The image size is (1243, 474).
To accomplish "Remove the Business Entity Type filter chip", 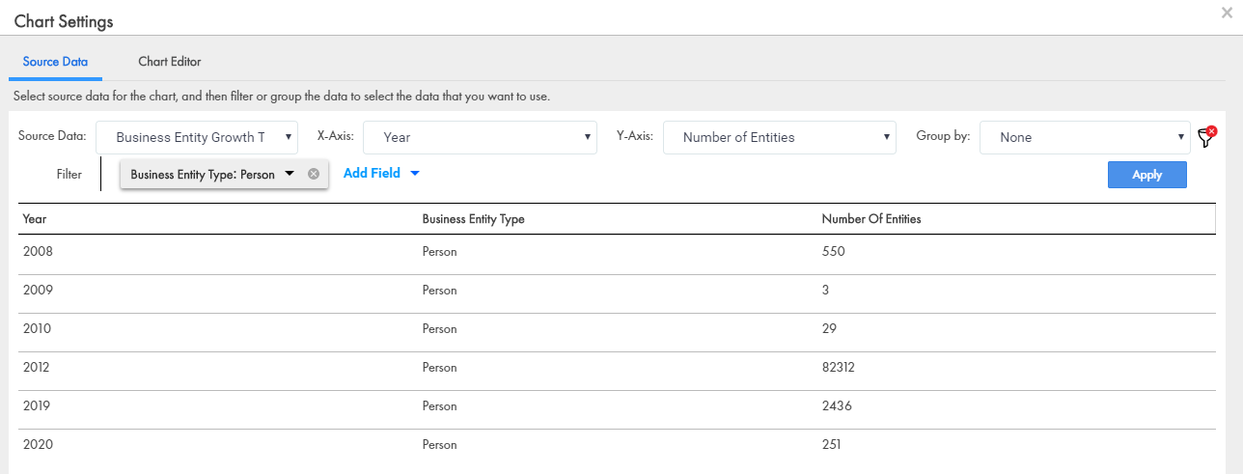I will tap(313, 175).
